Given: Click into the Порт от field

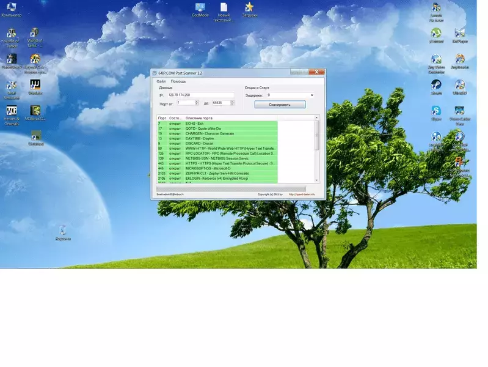Looking at the screenshot, I should click(x=186, y=103).
